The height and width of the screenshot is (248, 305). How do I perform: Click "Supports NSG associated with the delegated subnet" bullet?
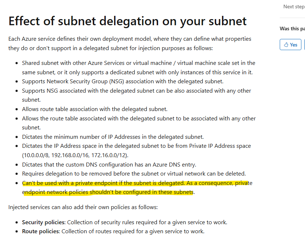(136, 95)
